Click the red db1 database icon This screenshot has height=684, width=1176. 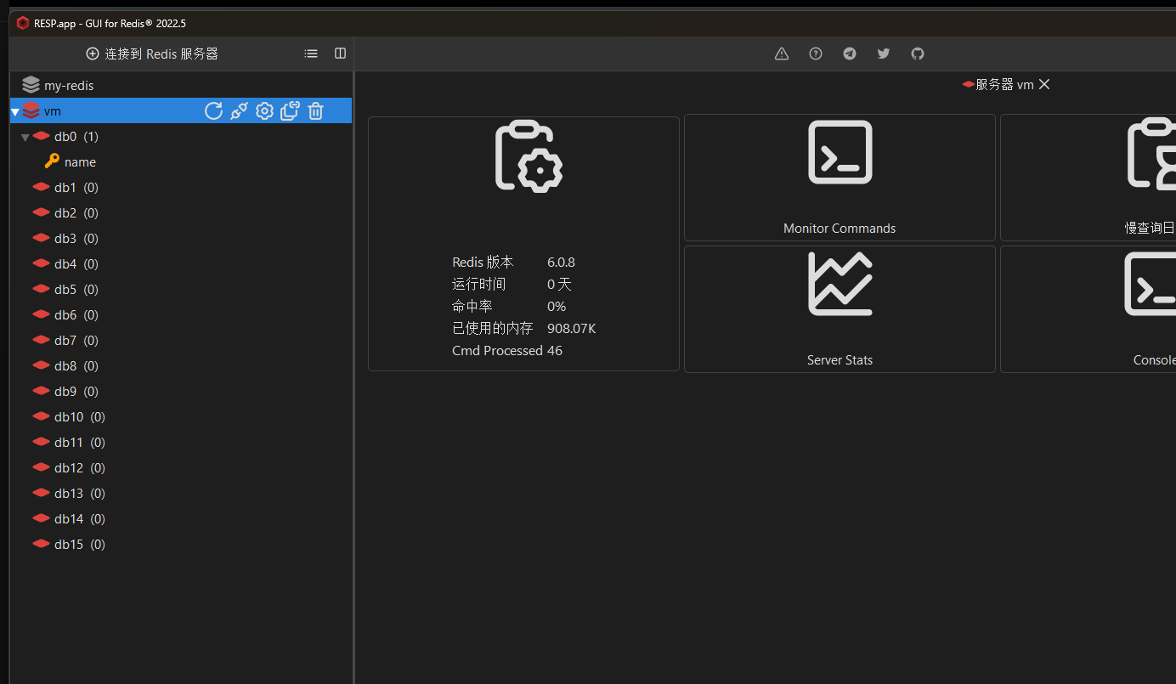click(x=41, y=187)
